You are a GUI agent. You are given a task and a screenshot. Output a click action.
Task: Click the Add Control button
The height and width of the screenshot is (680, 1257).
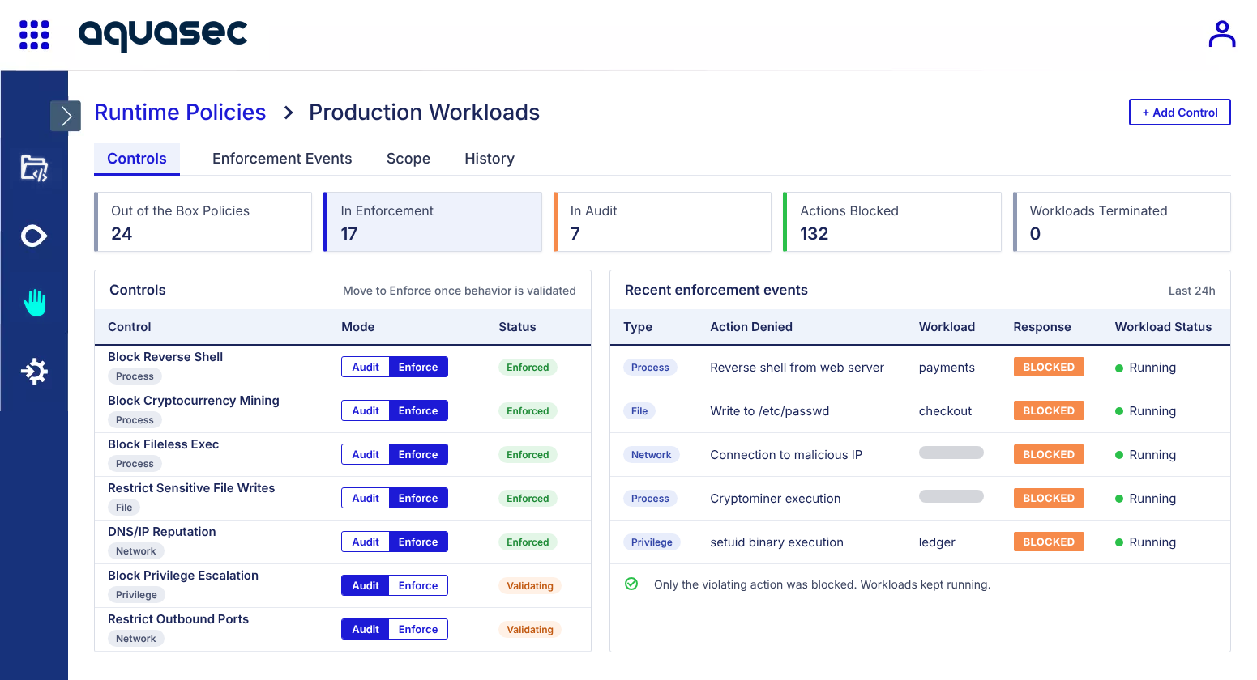point(1179,113)
